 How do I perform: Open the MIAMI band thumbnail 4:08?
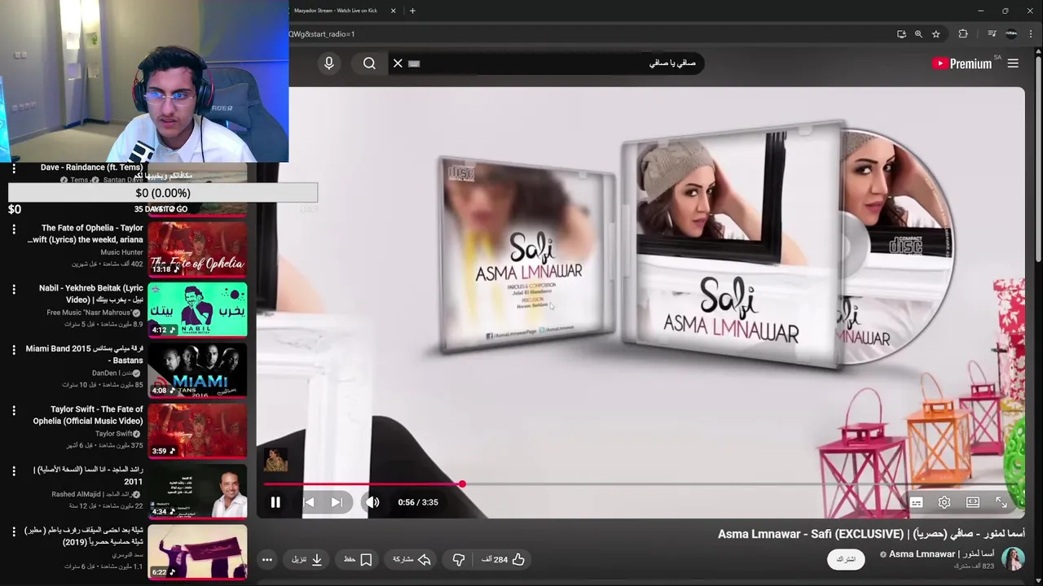coord(197,370)
